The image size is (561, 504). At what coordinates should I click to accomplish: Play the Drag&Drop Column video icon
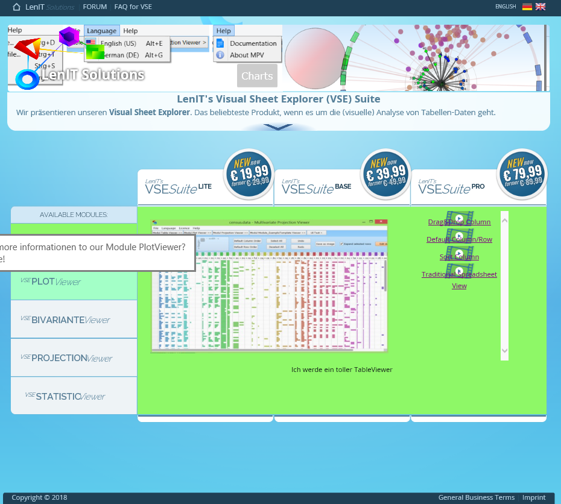(459, 217)
